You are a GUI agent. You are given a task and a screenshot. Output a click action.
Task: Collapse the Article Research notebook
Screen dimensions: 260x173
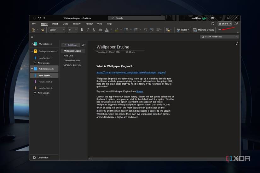32,69
